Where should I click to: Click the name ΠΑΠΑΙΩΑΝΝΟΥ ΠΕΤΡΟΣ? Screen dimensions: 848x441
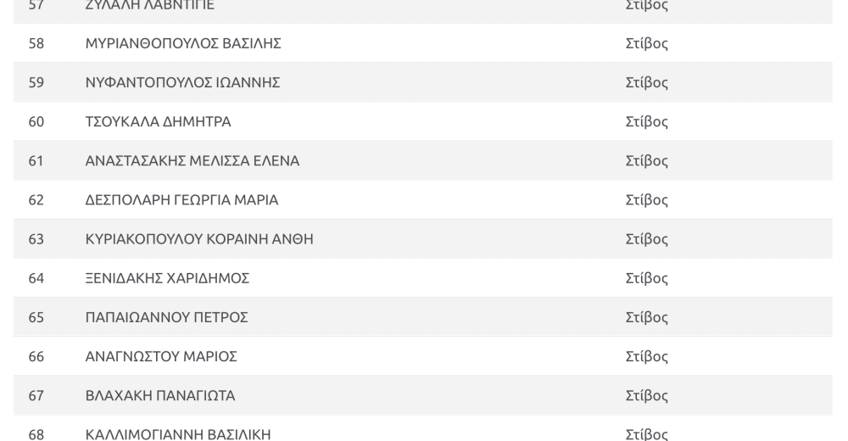(166, 317)
